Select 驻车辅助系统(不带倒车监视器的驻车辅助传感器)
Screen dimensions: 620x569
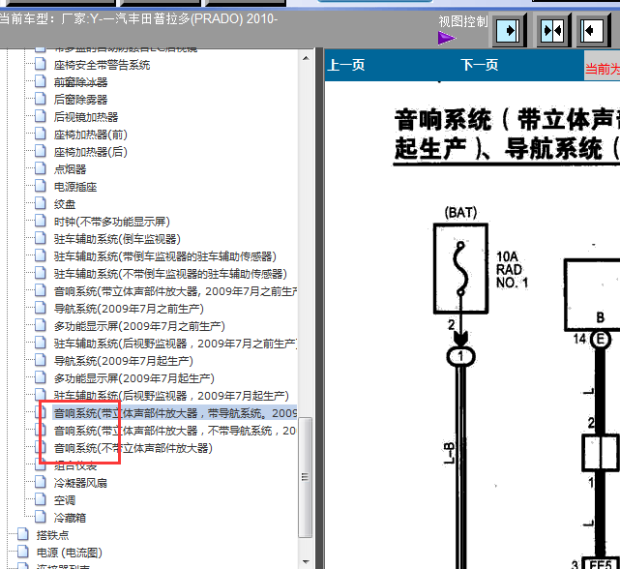(x=170, y=274)
